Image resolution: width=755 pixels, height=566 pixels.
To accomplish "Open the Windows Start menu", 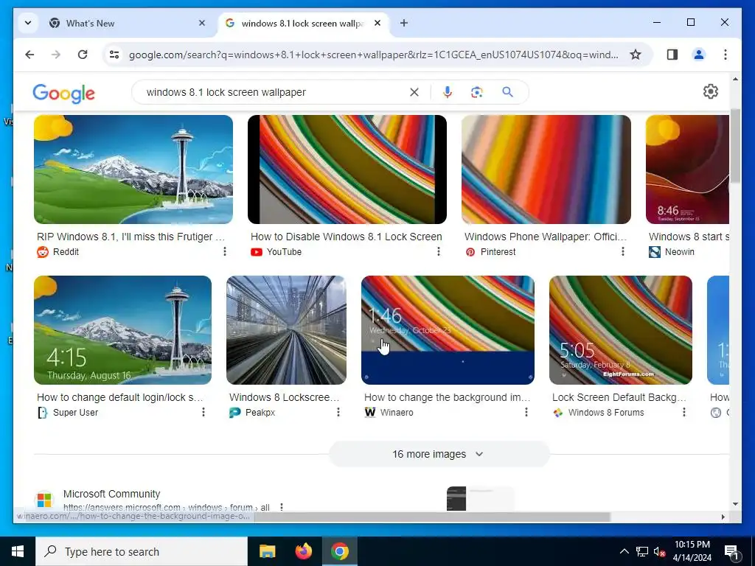I will [x=18, y=551].
